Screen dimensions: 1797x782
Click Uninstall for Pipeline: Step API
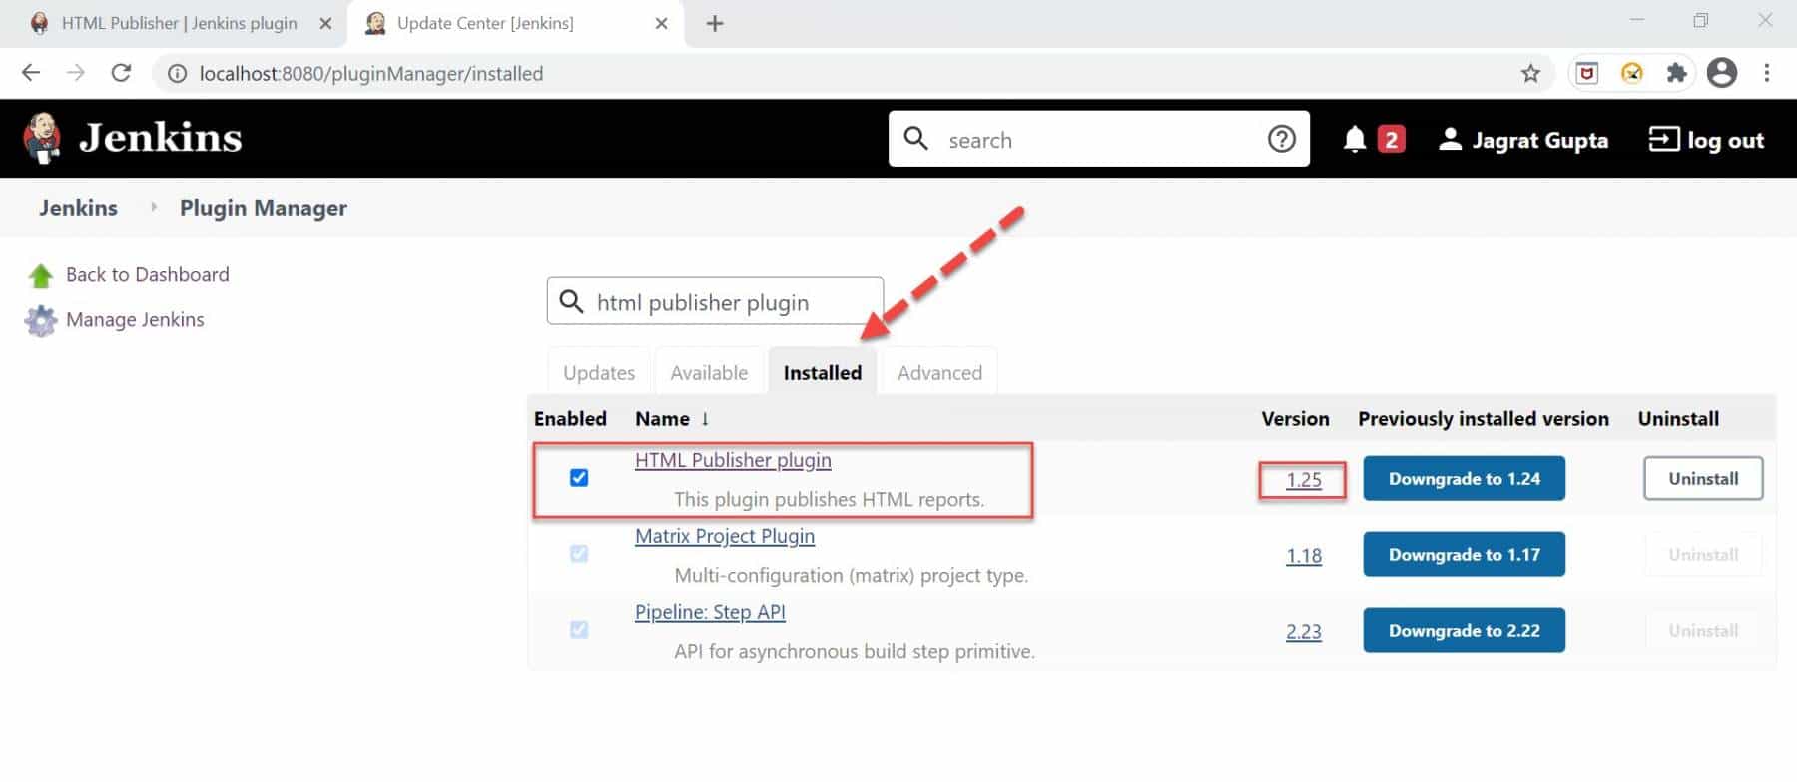click(x=1703, y=631)
